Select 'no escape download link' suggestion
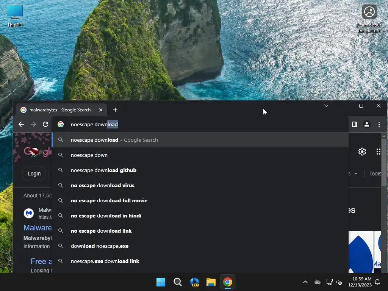 click(200, 231)
